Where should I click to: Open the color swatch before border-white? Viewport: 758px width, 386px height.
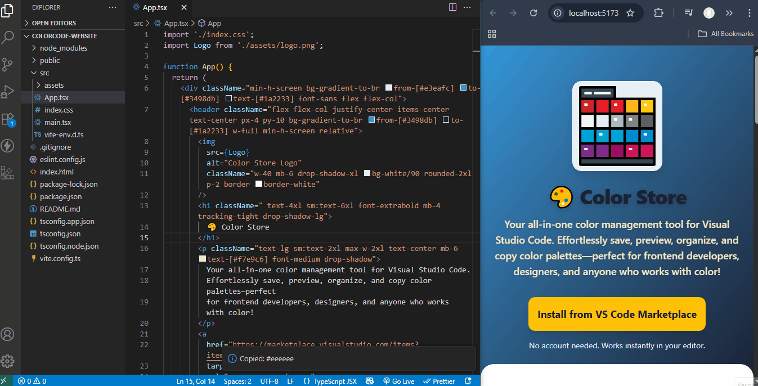[259, 184]
